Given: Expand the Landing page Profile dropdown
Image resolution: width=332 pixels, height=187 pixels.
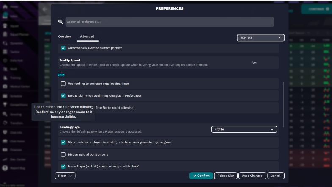Looking at the screenshot, I should coord(244,129).
